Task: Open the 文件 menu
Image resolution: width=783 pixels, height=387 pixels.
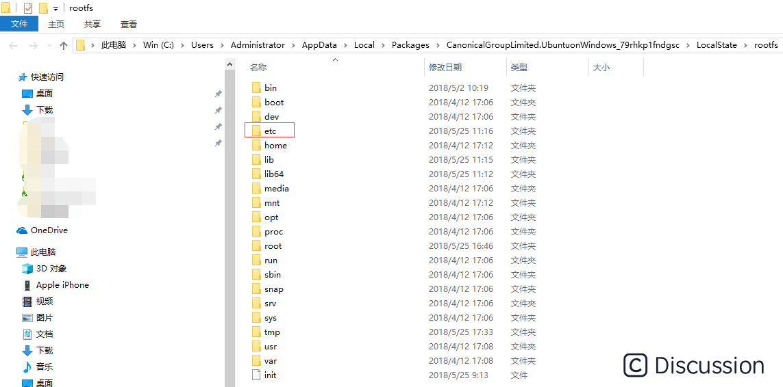Action: click(x=19, y=23)
